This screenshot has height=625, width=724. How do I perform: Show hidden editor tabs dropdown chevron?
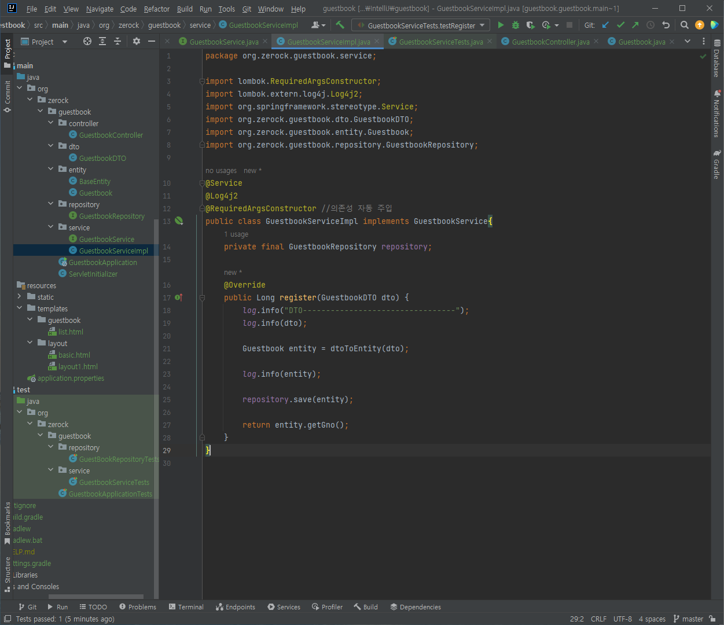point(688,41)
